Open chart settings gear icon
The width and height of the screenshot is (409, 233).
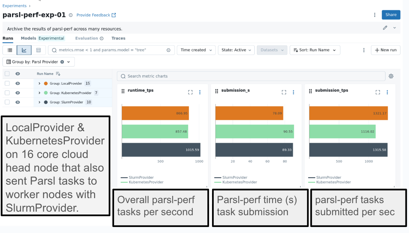point(391,76)
